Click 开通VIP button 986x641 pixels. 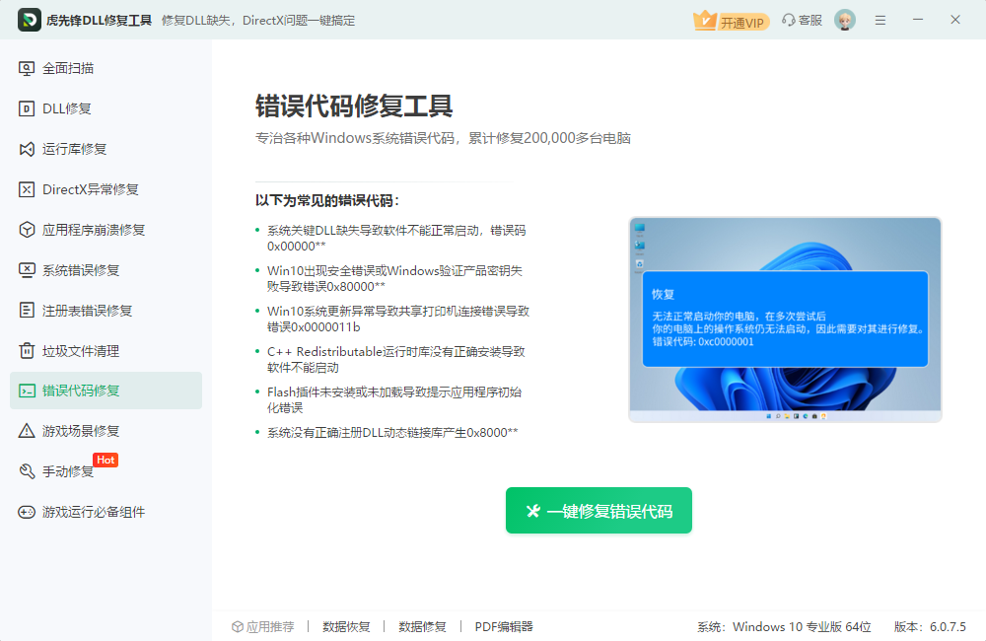(x=732, y=21)
